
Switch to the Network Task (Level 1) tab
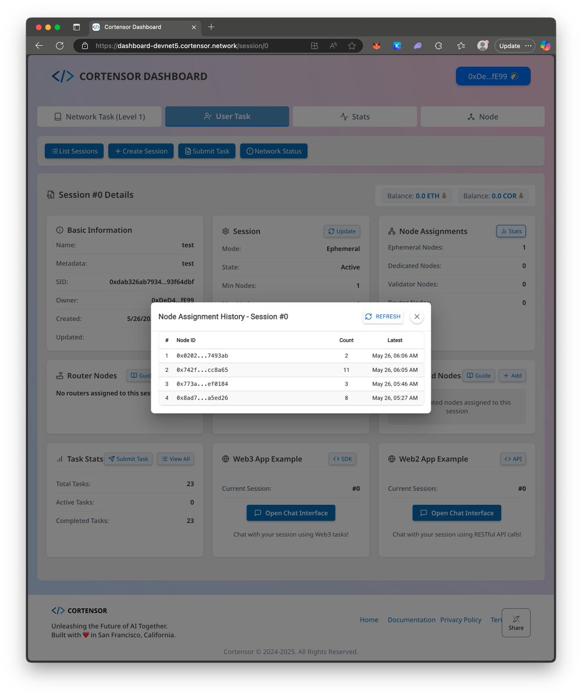pos(99,116)
